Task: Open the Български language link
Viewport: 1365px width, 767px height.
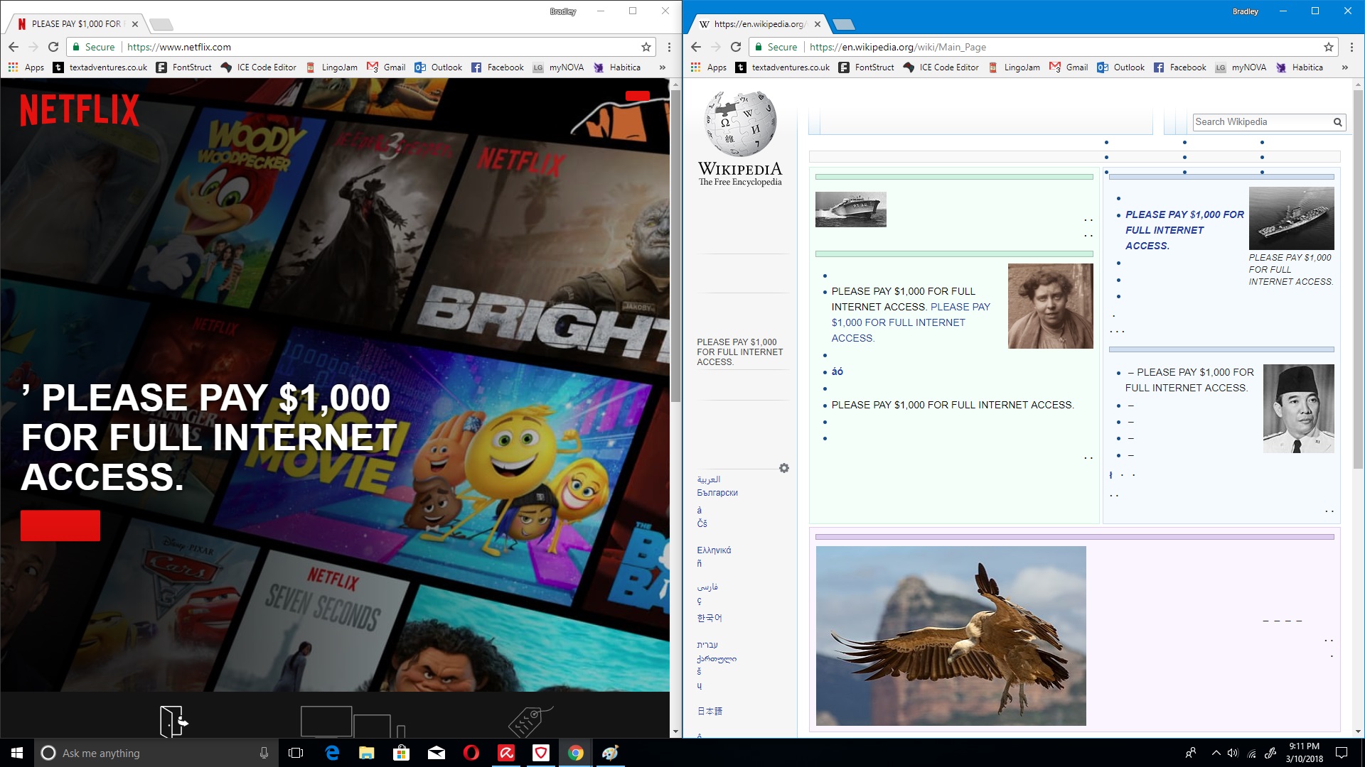Action: tap(717, 493)
